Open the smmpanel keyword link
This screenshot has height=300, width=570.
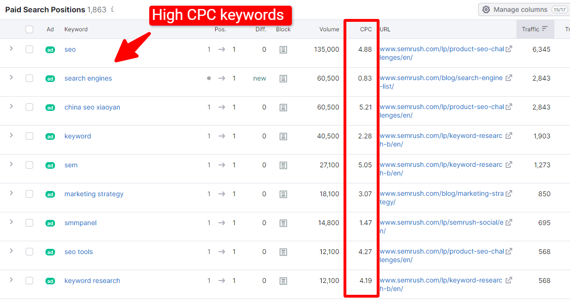(81, 223)
